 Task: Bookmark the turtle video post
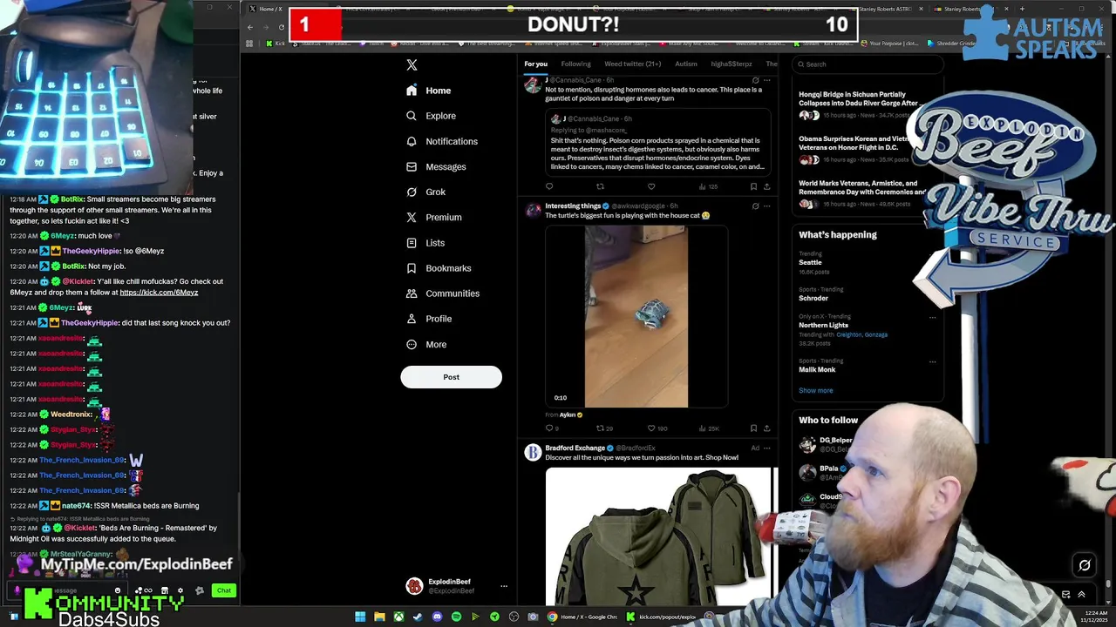753,428
